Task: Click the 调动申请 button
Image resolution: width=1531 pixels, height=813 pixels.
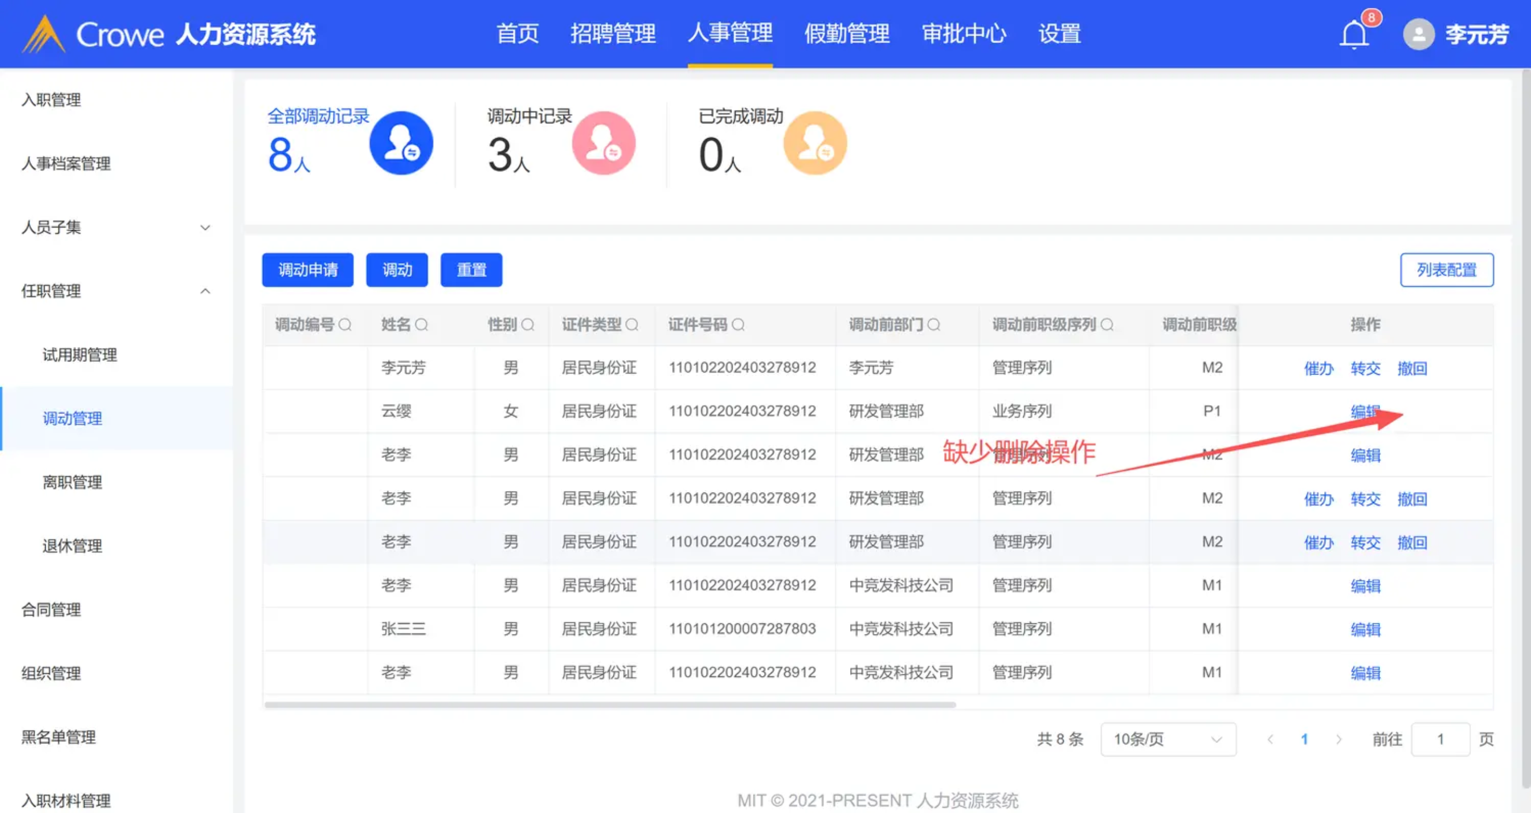Action: [307, 270]
